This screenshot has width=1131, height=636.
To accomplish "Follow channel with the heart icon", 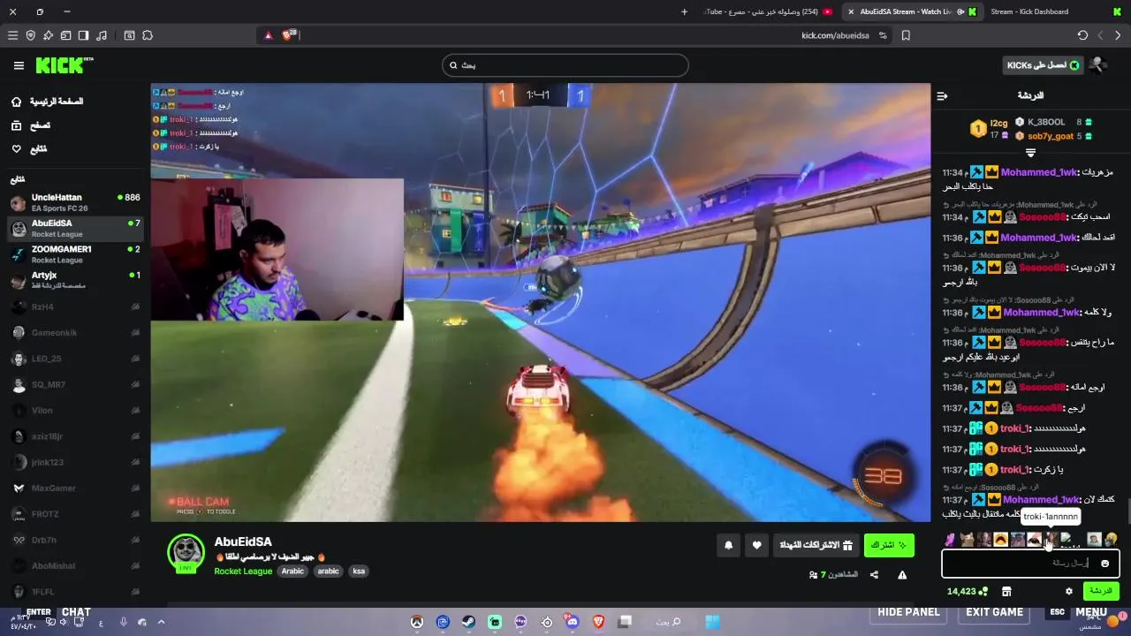I will point(756,545).
